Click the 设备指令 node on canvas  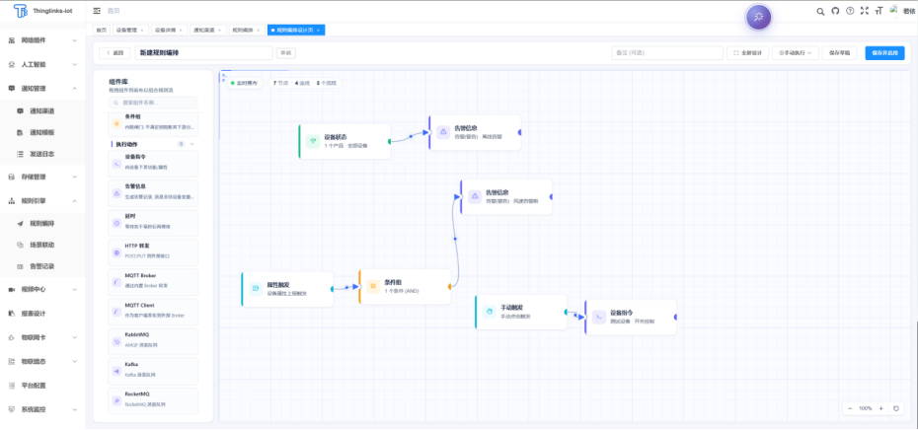pos(631,318)
